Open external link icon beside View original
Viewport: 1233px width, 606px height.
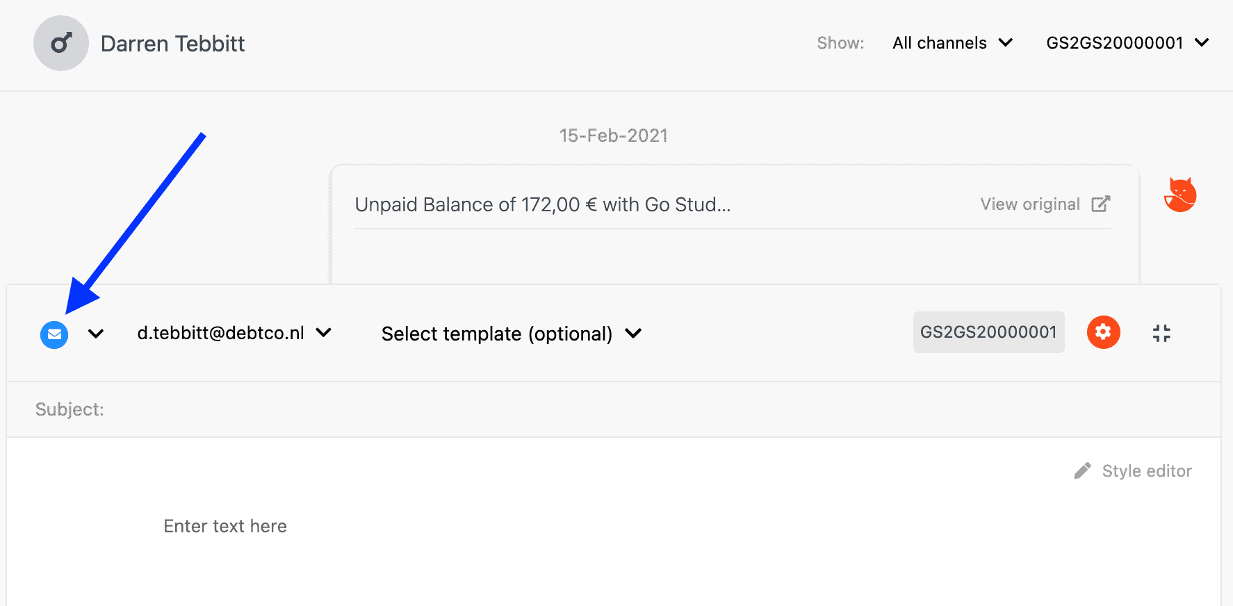(x=1101, y=204)
